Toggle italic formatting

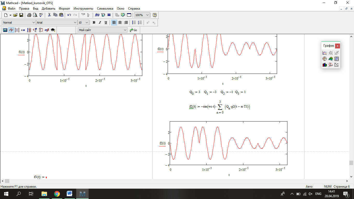pos(100,23)
